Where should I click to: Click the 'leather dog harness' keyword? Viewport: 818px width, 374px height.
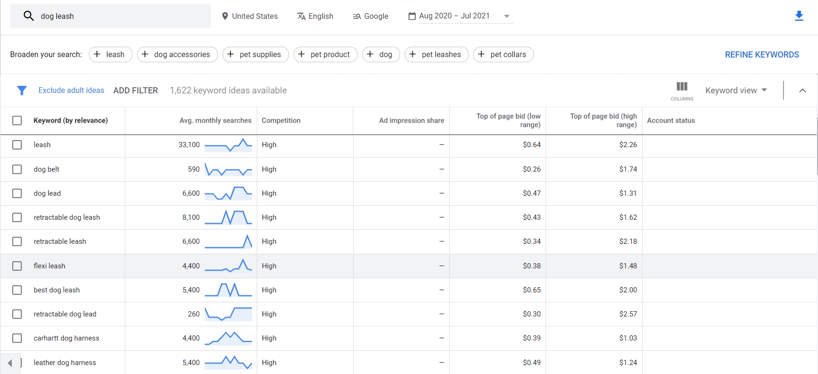pyautogui.click(x=65, y=363)
